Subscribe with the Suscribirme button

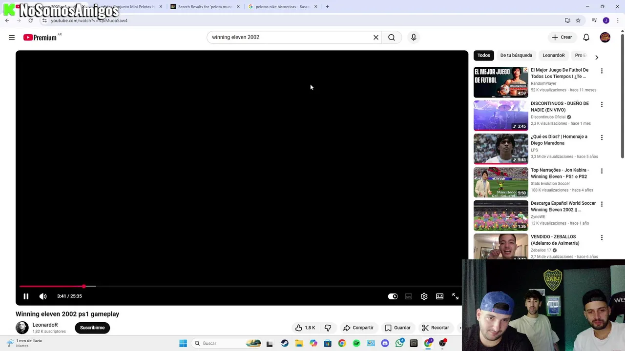(x=92, y=328)
